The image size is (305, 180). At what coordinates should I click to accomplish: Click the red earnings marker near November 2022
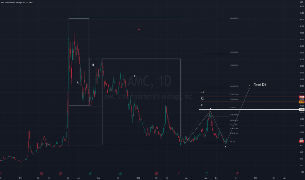coord(238,173)
